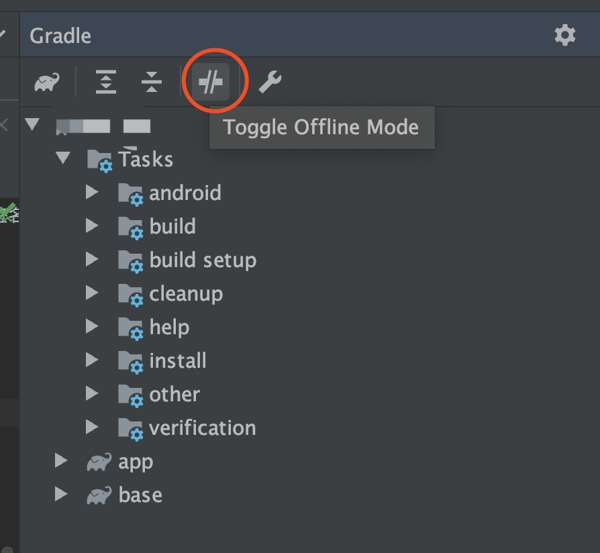Viewport: 600px width, 553px height.
Task: Click the Gradle panel title
Action: point(60,36)
